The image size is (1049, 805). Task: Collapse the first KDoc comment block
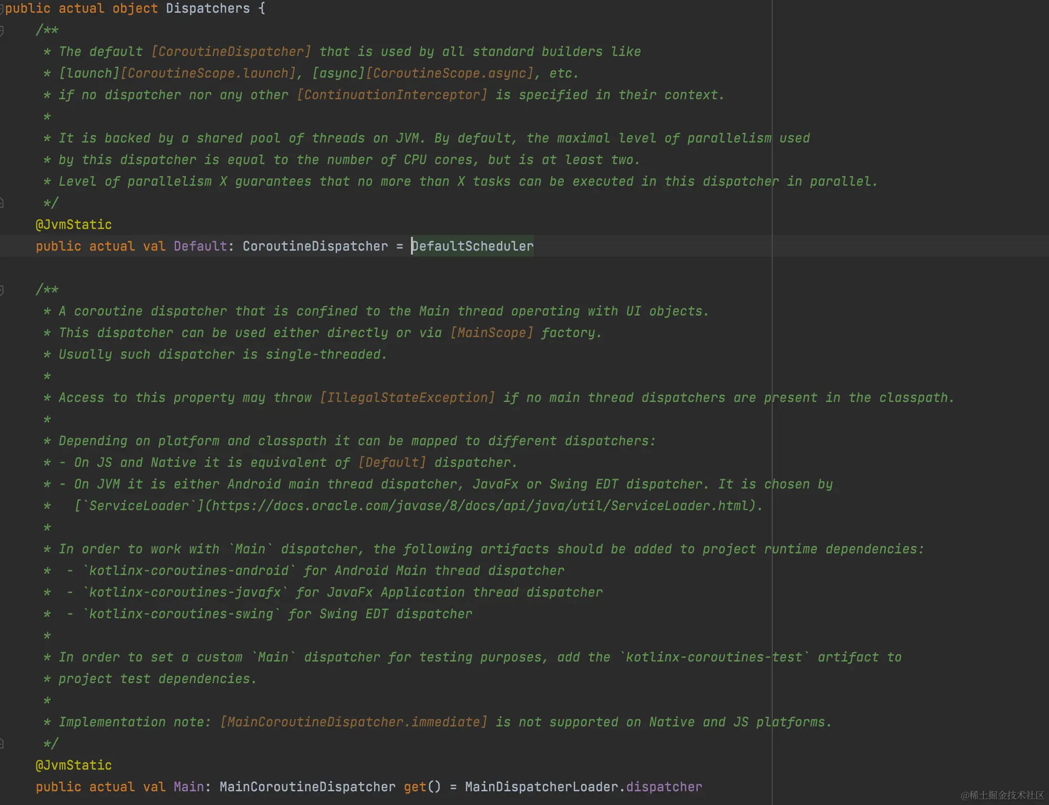(2, 31)
